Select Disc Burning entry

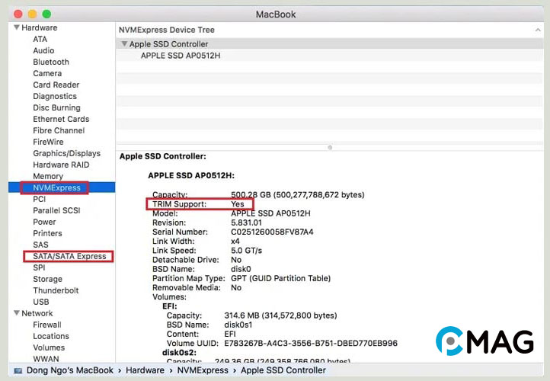point(56,107)
